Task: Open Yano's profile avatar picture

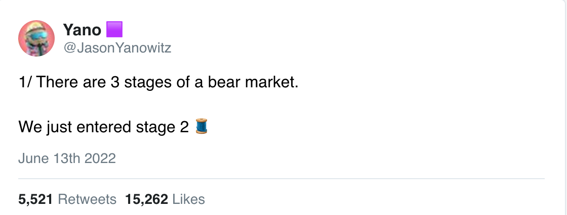Action: coord(36,38)
